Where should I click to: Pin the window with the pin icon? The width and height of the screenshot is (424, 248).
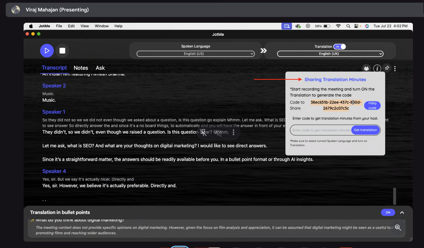[387, 68]
